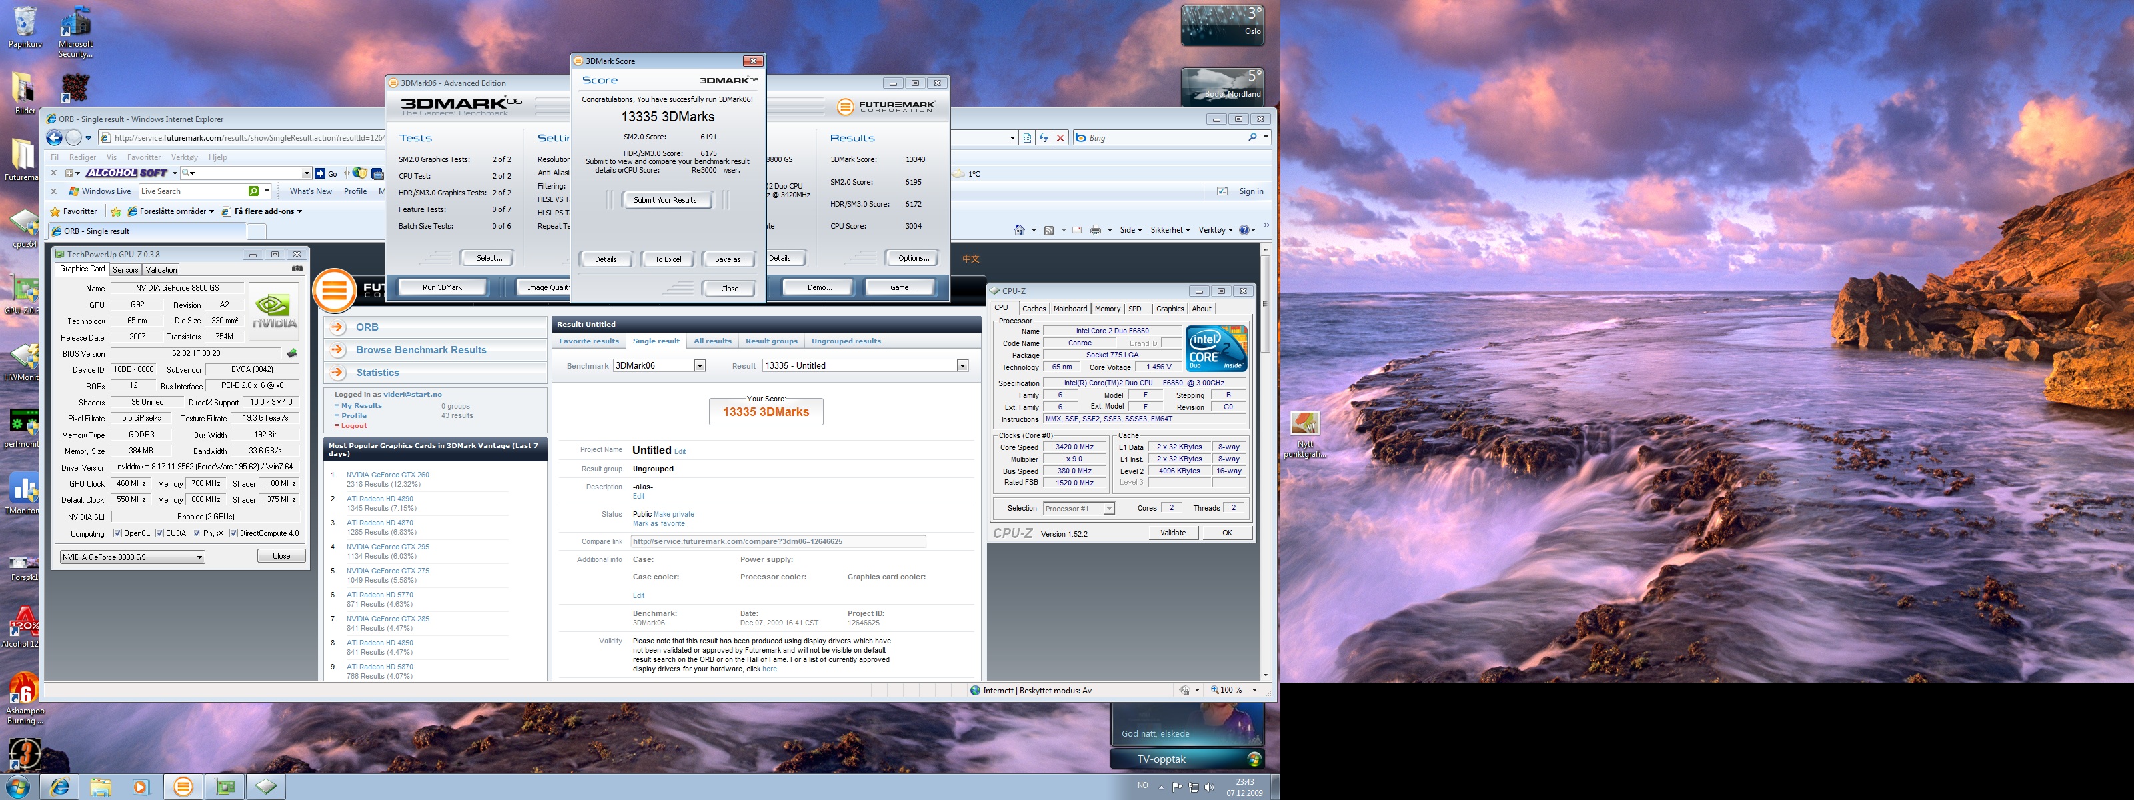Open the Vis menu in IE
Viewport: 2134px width, 800px height.
click(111, 157)
